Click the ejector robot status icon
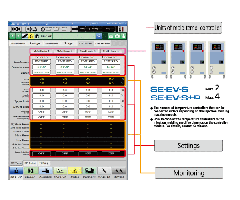Screen dimensions: 240x200 tap(31, 29)
